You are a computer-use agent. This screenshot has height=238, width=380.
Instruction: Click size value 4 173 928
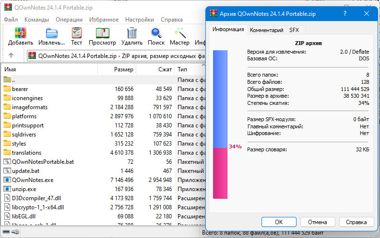click(122, 198)
